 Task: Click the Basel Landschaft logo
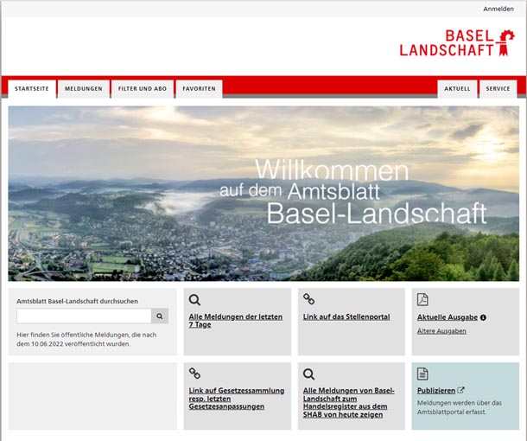[x=457, y=42]
